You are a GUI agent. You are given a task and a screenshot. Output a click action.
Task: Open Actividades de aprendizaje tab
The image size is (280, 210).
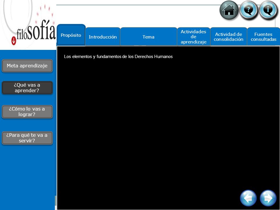point(194,37)
